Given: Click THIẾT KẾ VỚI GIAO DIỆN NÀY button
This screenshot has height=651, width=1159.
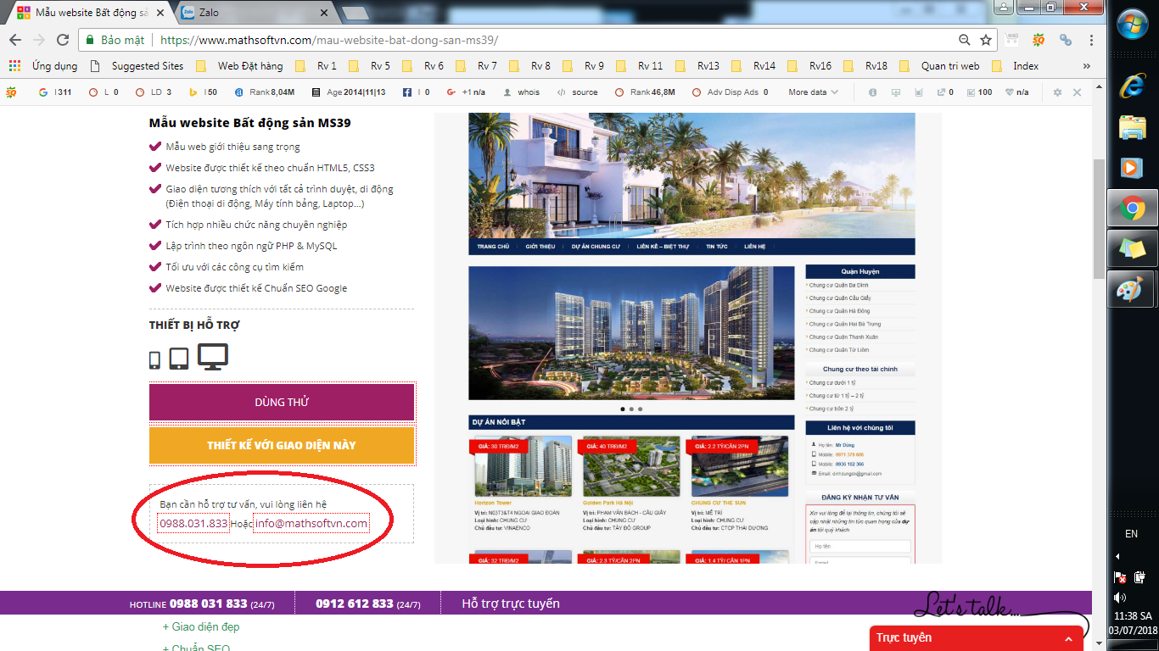Looking at the screenshot, I should coord(282,445).
